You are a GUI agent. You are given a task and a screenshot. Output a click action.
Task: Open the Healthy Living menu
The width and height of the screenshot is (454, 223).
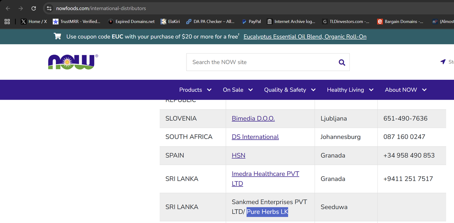pos(350,90)
